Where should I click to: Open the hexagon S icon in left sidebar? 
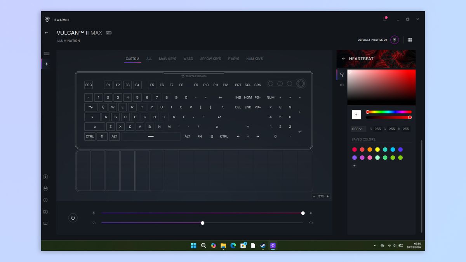tap(45, 177)
